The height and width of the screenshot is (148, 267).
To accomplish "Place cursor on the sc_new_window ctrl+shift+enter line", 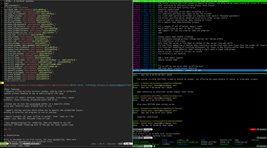I will (28, 37).
